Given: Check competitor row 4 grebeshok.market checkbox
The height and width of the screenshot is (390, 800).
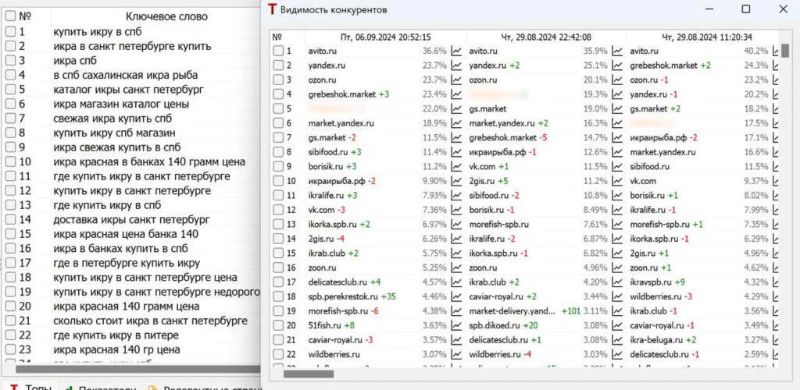Looking at the screenshot, I should pyautogui.click(x=278, y=94).
